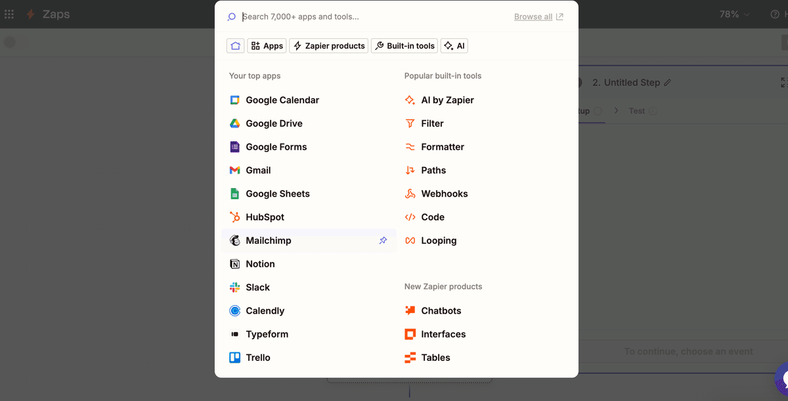This screenshot has height=401, width=788.
Task: Click the Google Forms icon
Action: pyautogui.click(x=234, y=147)
